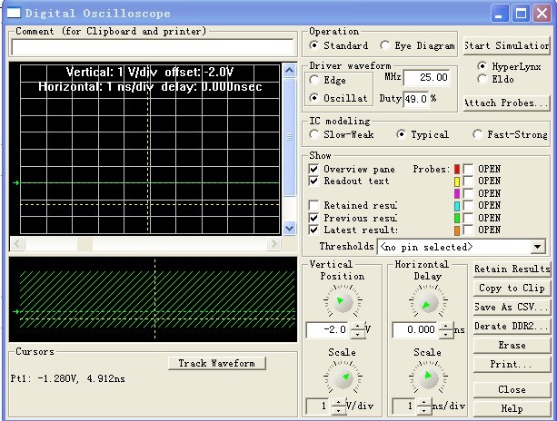Viewport: 557px width, 421px height.
Task: Rotate the Vertical Position knob
Action: 342,301
